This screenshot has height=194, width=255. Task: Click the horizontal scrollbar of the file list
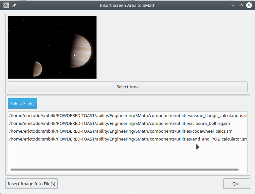(124, 170)
